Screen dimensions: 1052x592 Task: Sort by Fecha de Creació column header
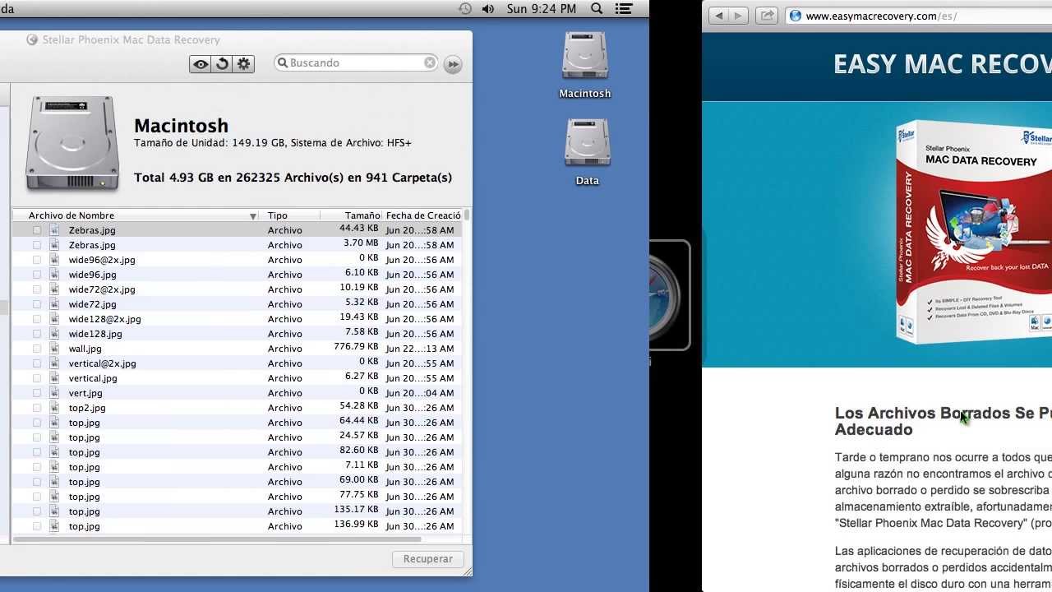coord(422,215)
